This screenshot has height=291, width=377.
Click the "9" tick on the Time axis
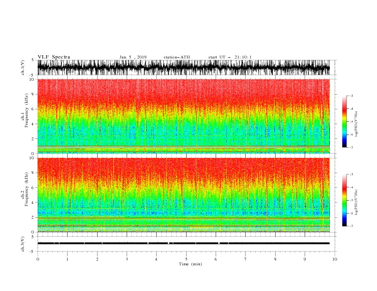coord(305,259)
